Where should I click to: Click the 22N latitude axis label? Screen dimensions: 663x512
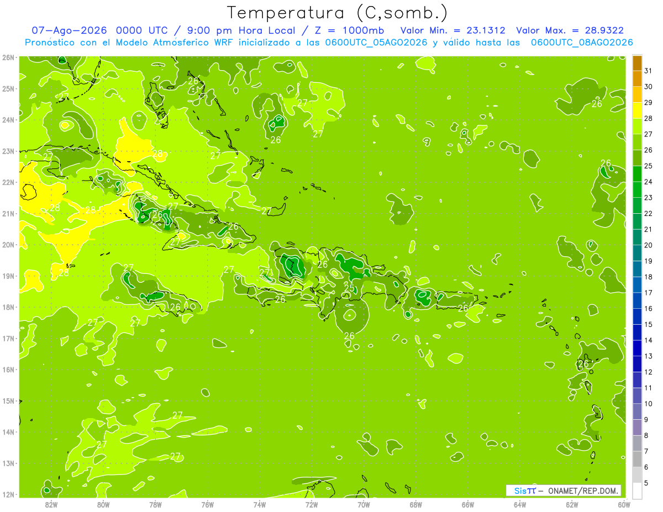click(x=8, y=182)
